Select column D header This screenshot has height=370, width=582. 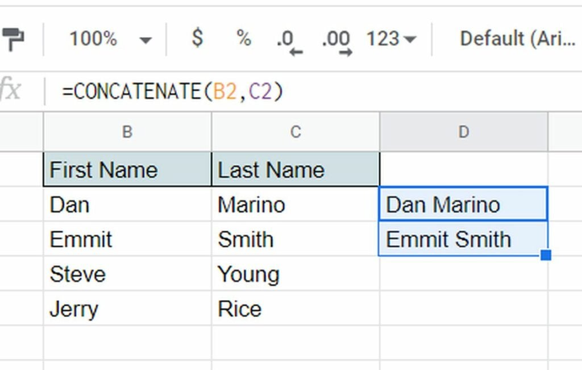pos(464,132)
